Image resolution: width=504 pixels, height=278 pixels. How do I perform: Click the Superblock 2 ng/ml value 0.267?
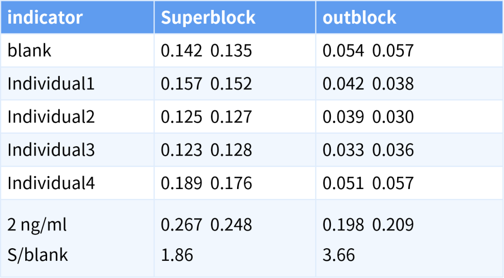182,225
